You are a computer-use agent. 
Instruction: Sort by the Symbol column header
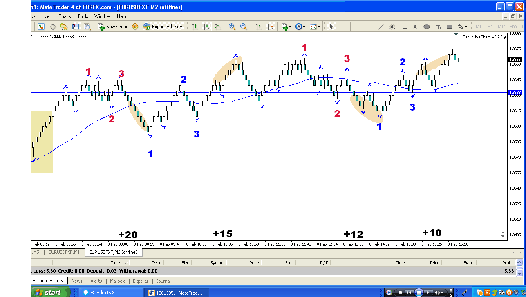pyautogui.click(x=217, y=263)
